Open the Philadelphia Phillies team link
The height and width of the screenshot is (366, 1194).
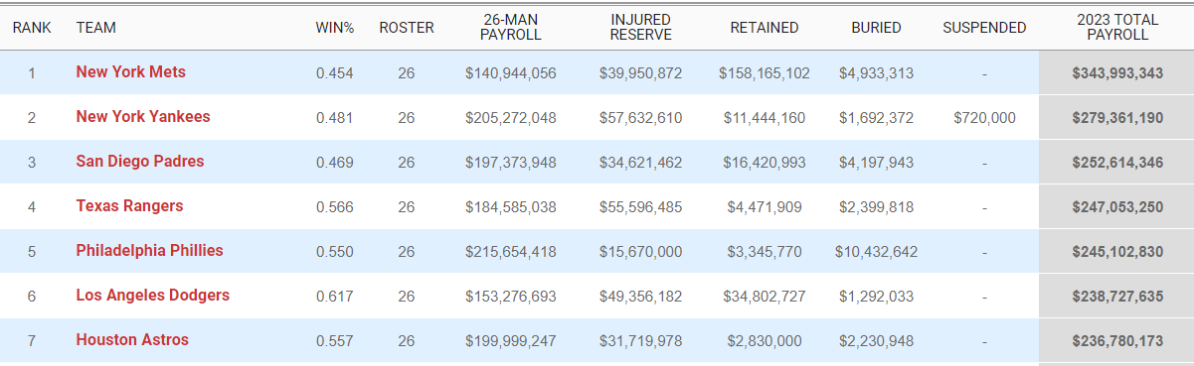[149, 251]
